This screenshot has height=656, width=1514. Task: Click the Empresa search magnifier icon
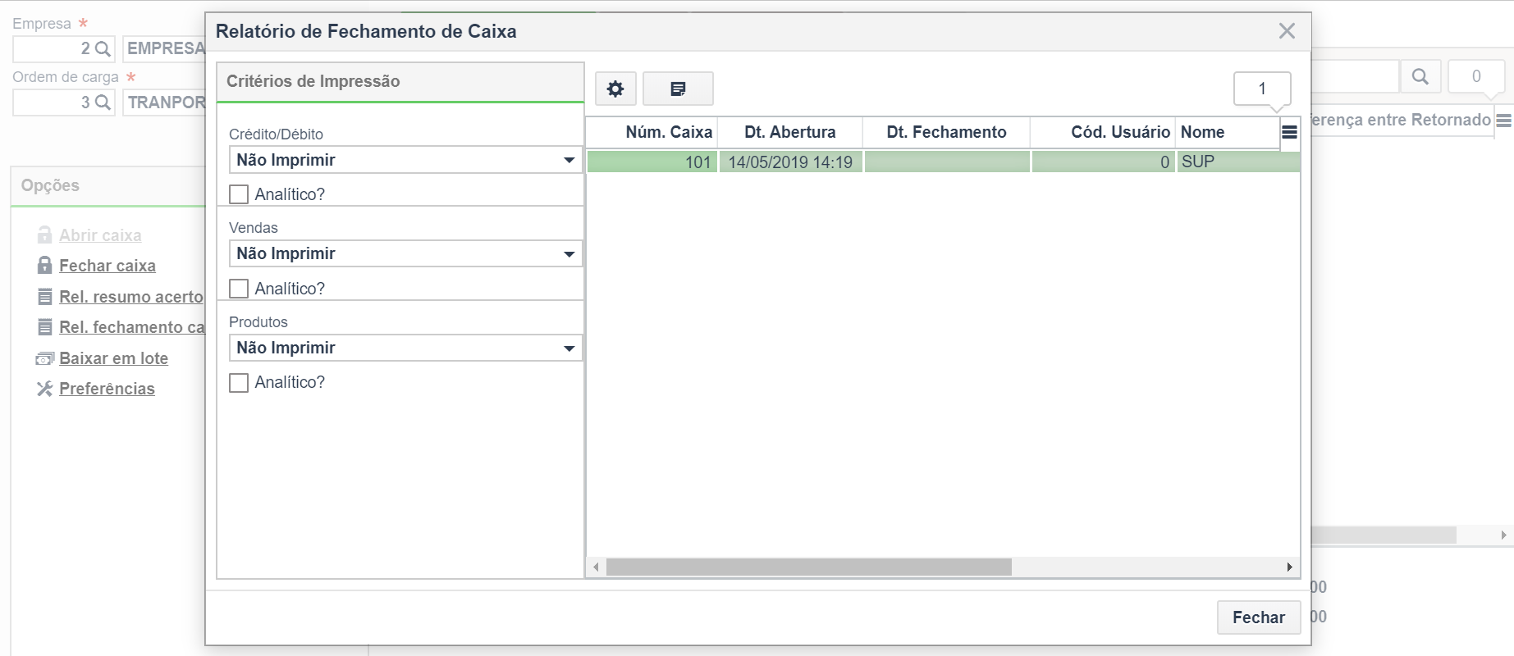coord(103,49)
